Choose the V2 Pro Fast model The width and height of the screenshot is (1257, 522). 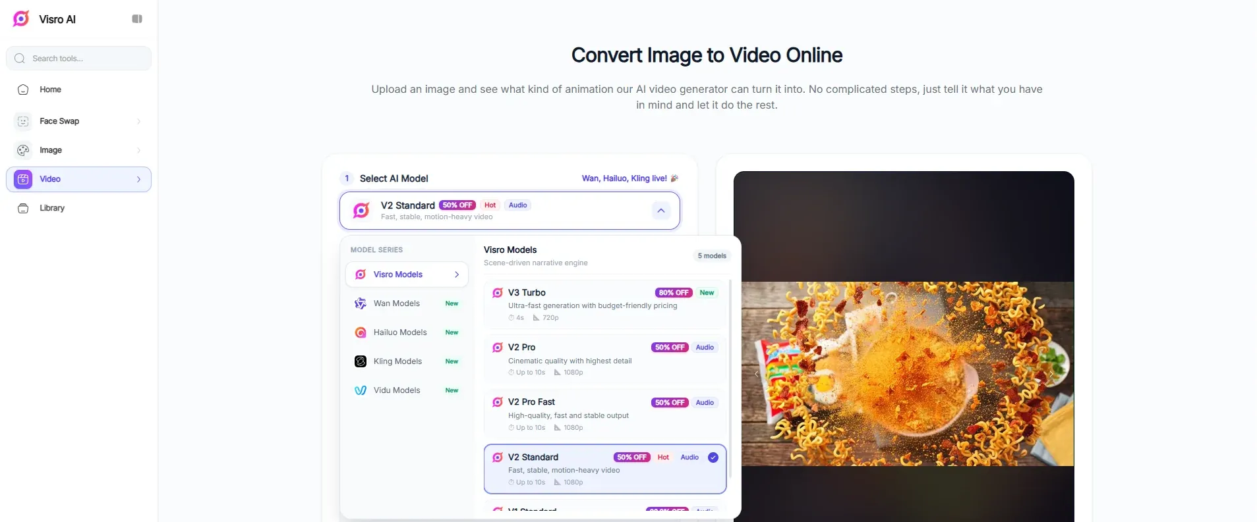605,415
